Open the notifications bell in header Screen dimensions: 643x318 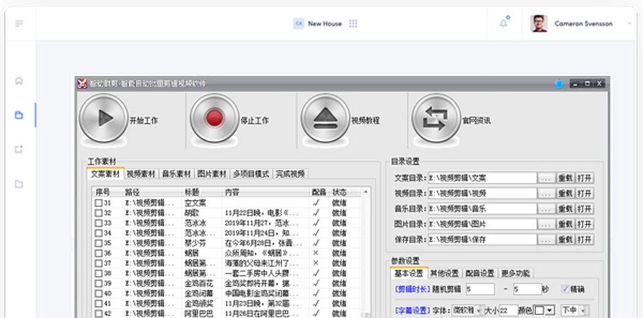coord(503,24)
